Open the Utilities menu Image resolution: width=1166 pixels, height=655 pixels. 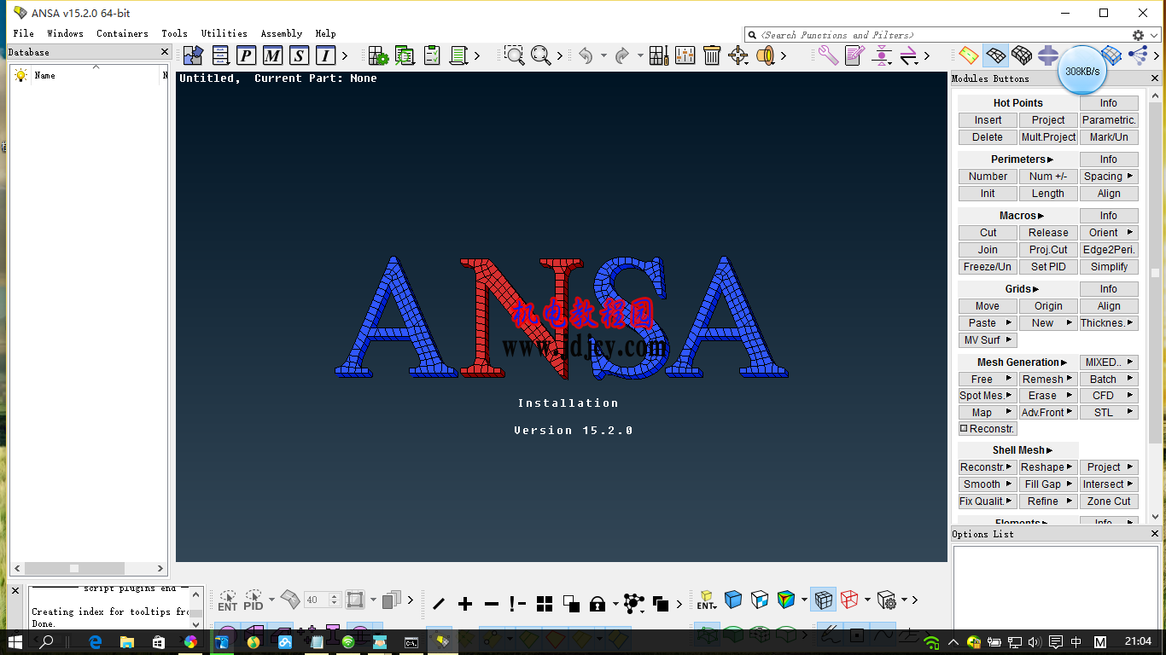tap(224, 34)
